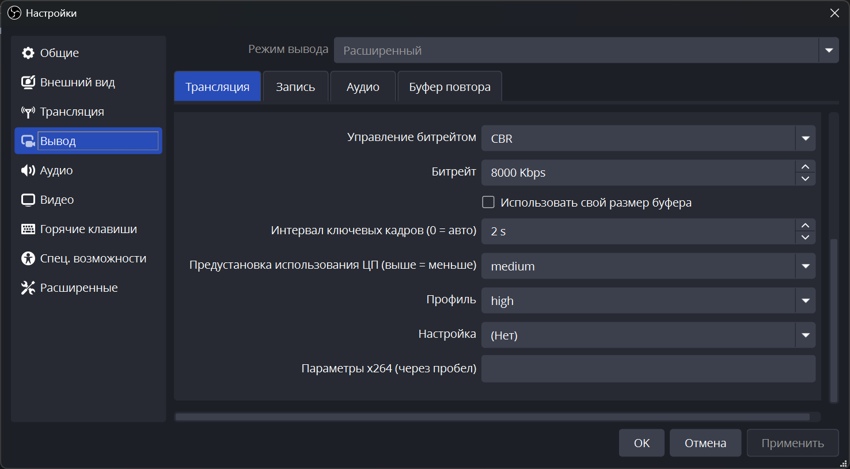Image resolution: width=850 pixels, height=469 pixels.
Task: Click the monitor icon for Видео settings
Action: tap(28, 200)
